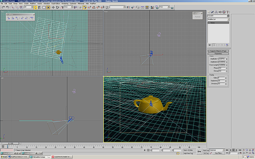This screenshot has width=255, height=159.
Task: Click the Add Time Tag field
Action: [x=188, y=153]
